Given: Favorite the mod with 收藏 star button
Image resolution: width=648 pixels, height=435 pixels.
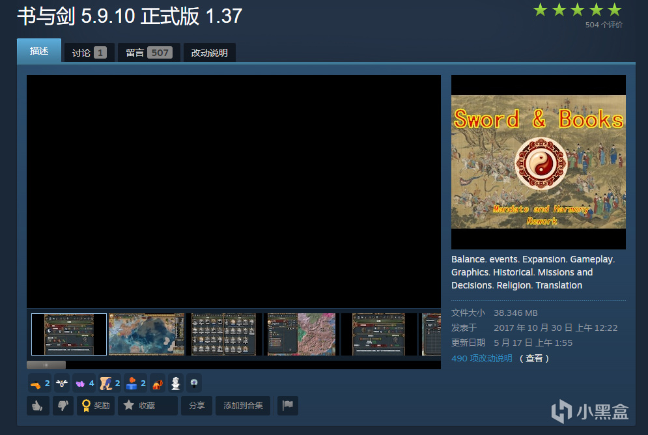Looking at the screenshot, I should tap(148, 406).
